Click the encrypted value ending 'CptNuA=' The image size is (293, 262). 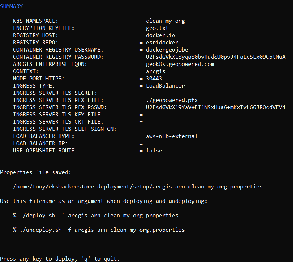click(x=217, y=57)
